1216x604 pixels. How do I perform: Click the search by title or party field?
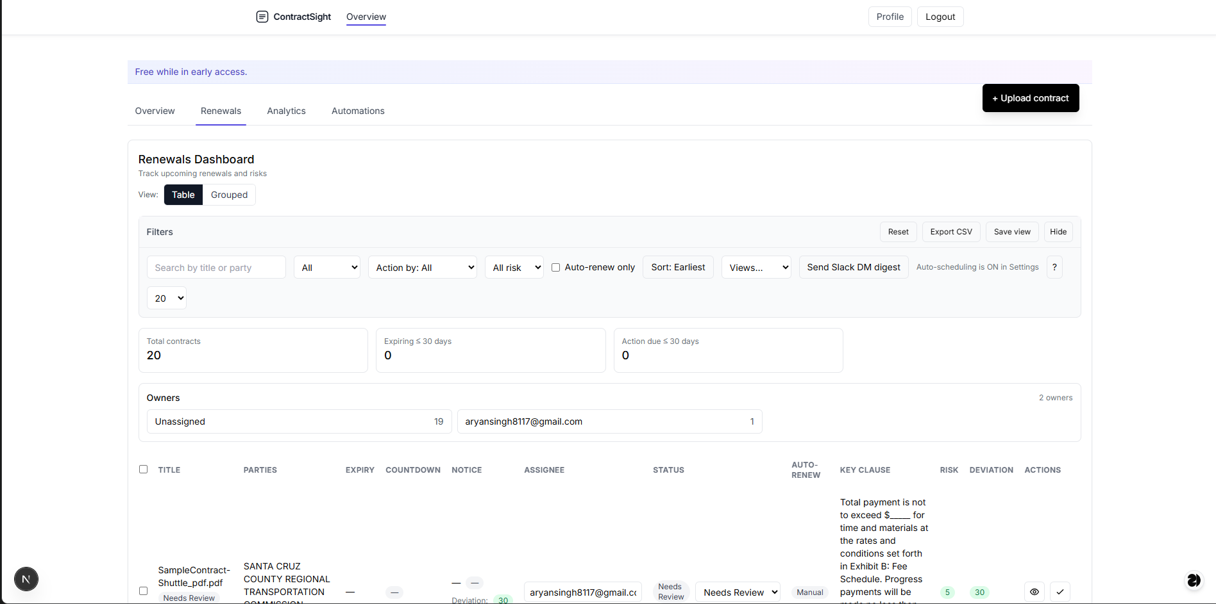(215, 267)
